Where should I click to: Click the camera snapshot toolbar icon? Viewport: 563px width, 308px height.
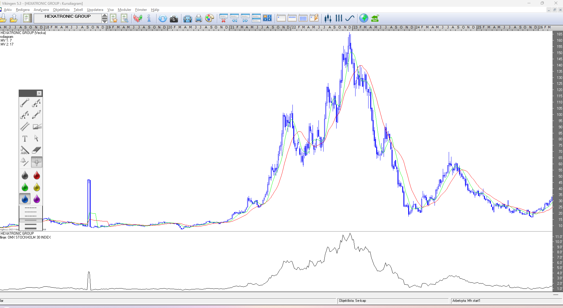(x=174, y=19)
